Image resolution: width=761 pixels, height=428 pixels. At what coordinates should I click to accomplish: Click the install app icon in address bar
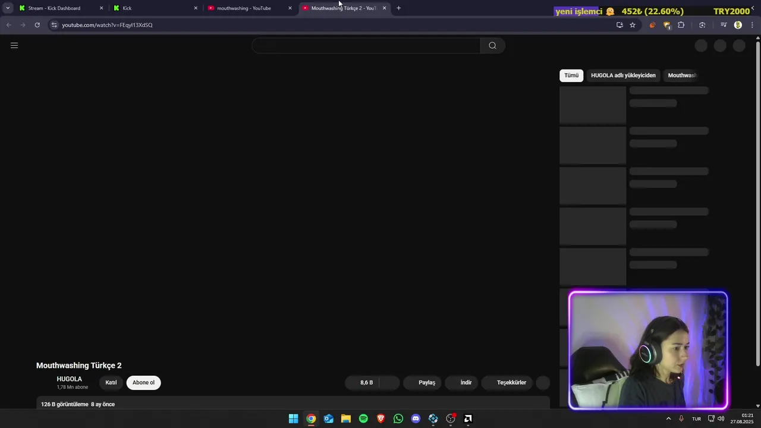620,25
